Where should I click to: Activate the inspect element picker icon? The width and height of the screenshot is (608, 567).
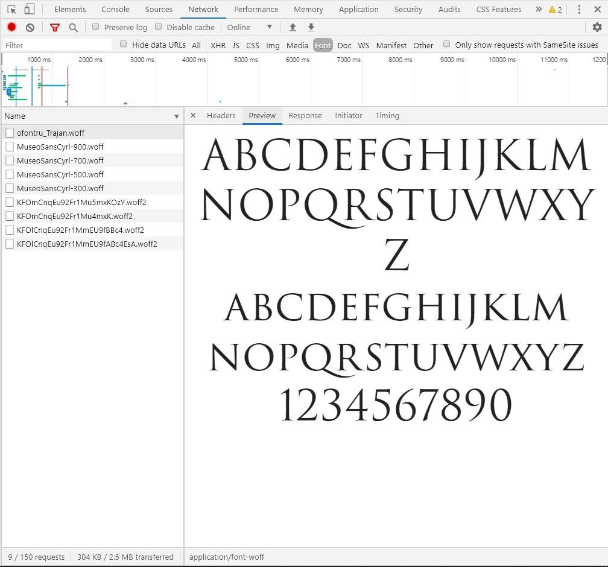11,9
